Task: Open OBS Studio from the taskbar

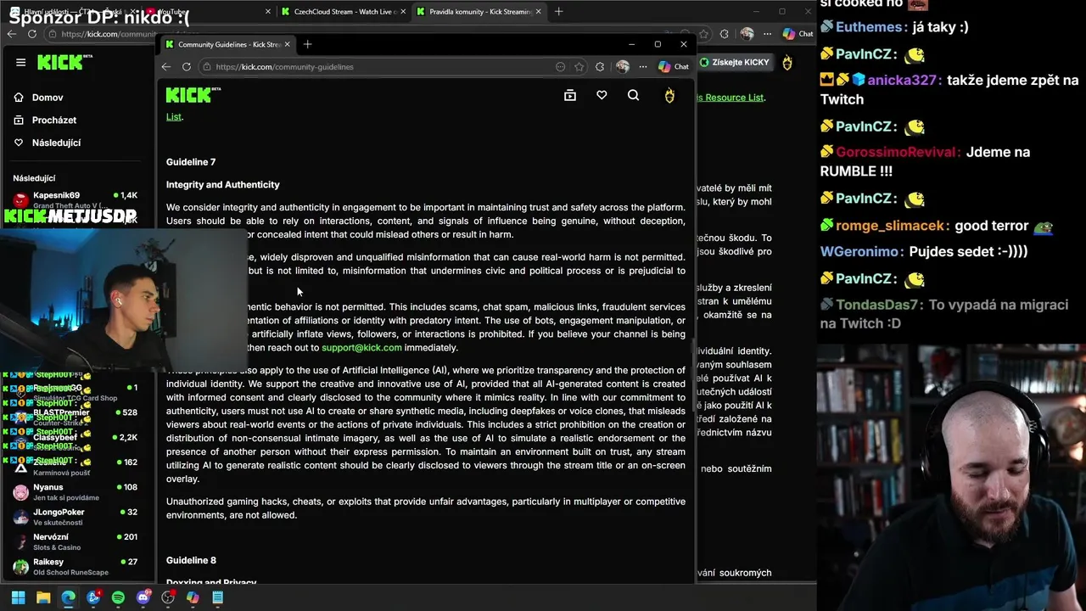Action: [x=168, y=597]
